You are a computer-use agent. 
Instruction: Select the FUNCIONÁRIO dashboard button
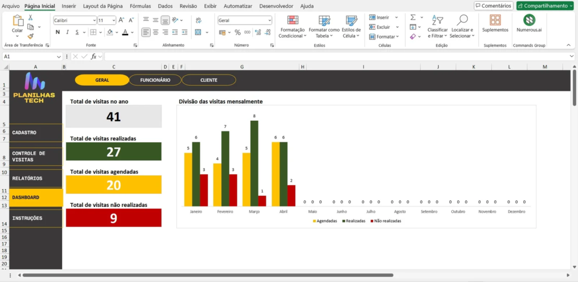point(155,80)
